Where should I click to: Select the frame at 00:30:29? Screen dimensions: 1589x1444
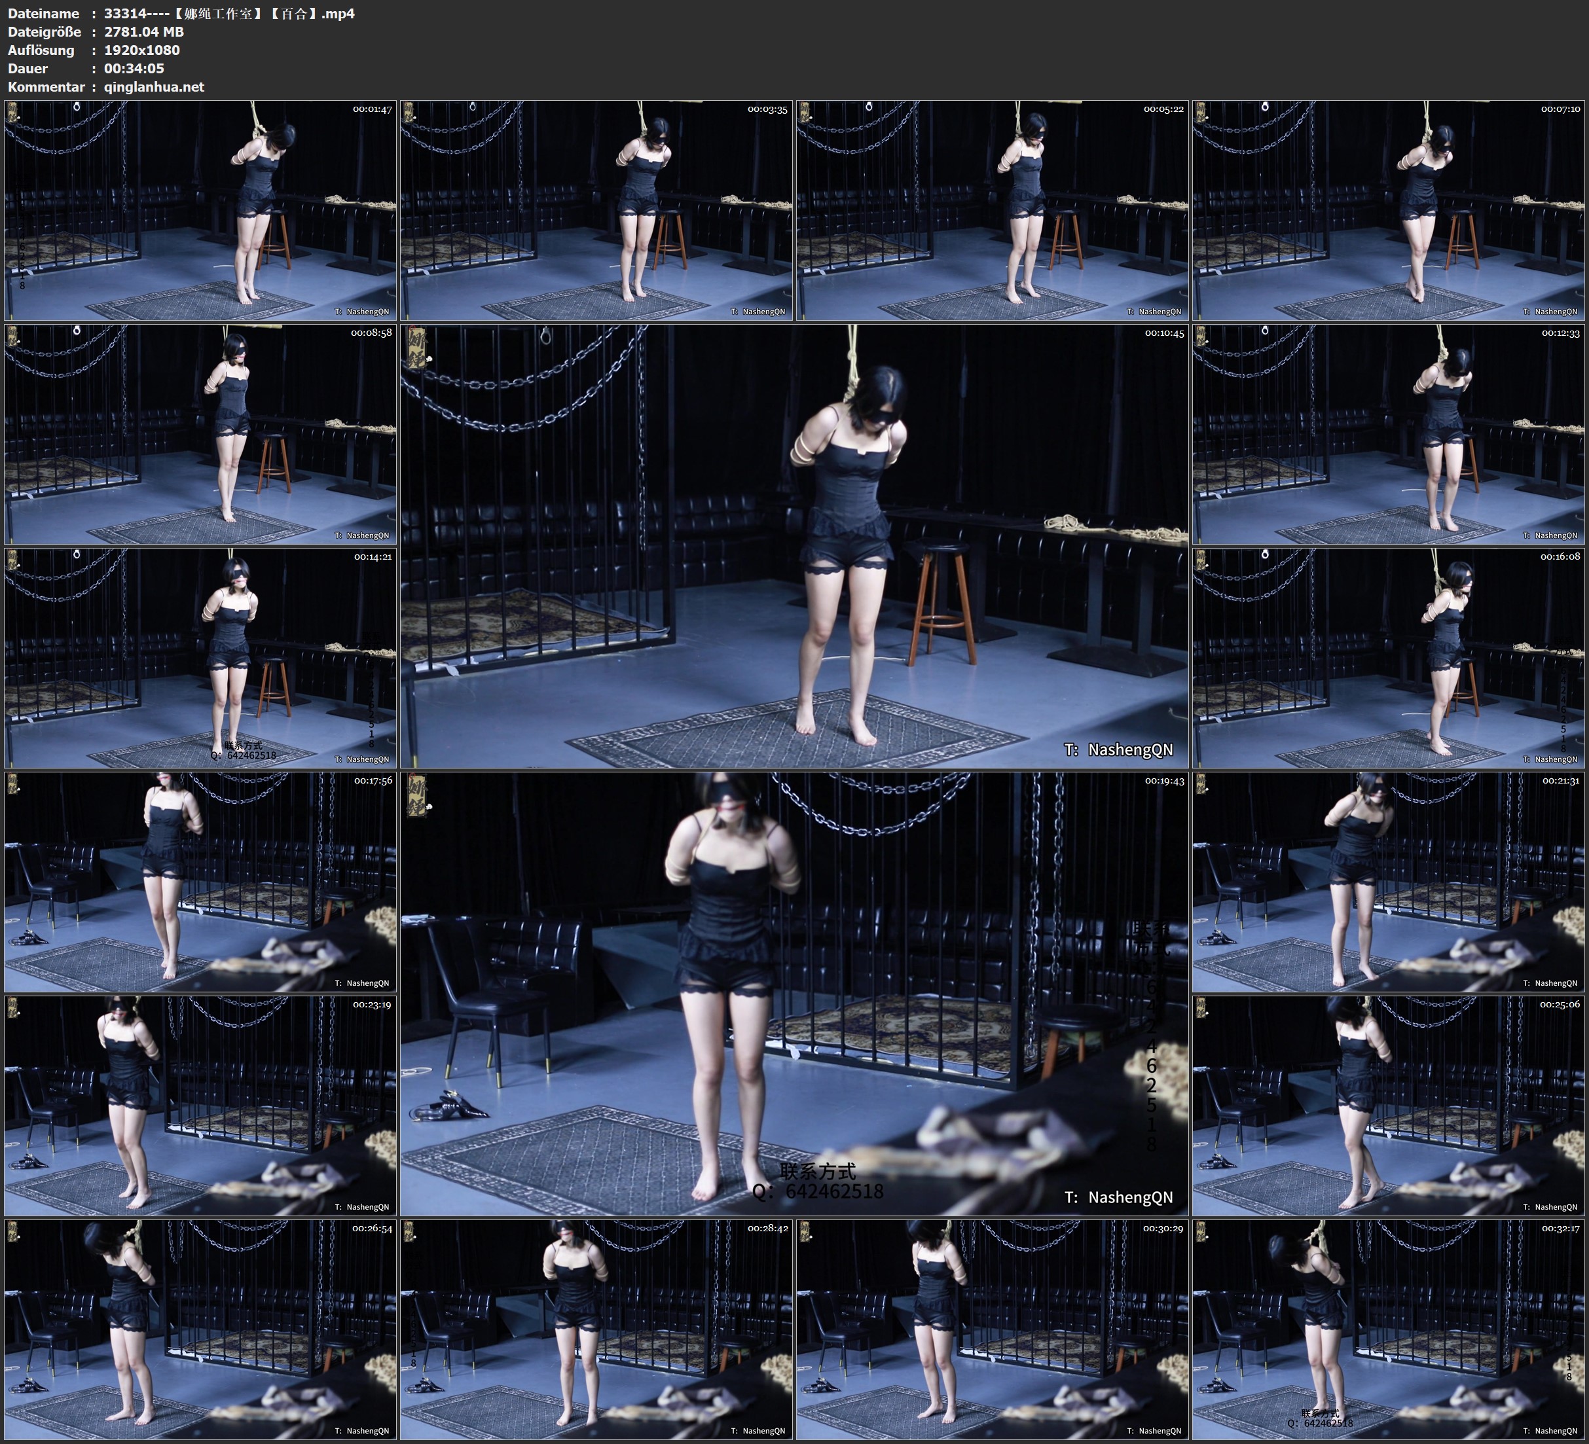[993, 1329]
